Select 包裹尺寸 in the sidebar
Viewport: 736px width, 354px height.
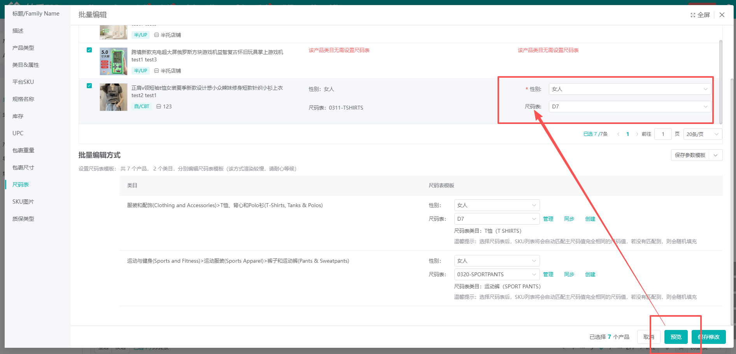(x=23, y=167)
